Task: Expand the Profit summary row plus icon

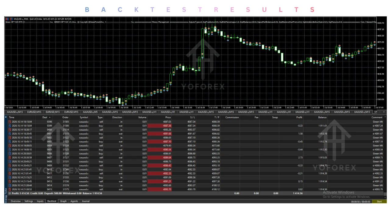Action: [x=10, y=193]
